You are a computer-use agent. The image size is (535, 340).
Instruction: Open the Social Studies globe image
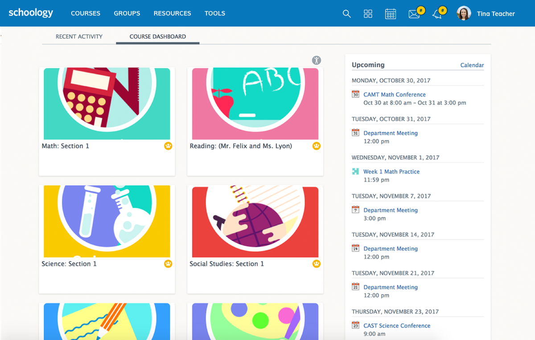(x=255, y=222)
